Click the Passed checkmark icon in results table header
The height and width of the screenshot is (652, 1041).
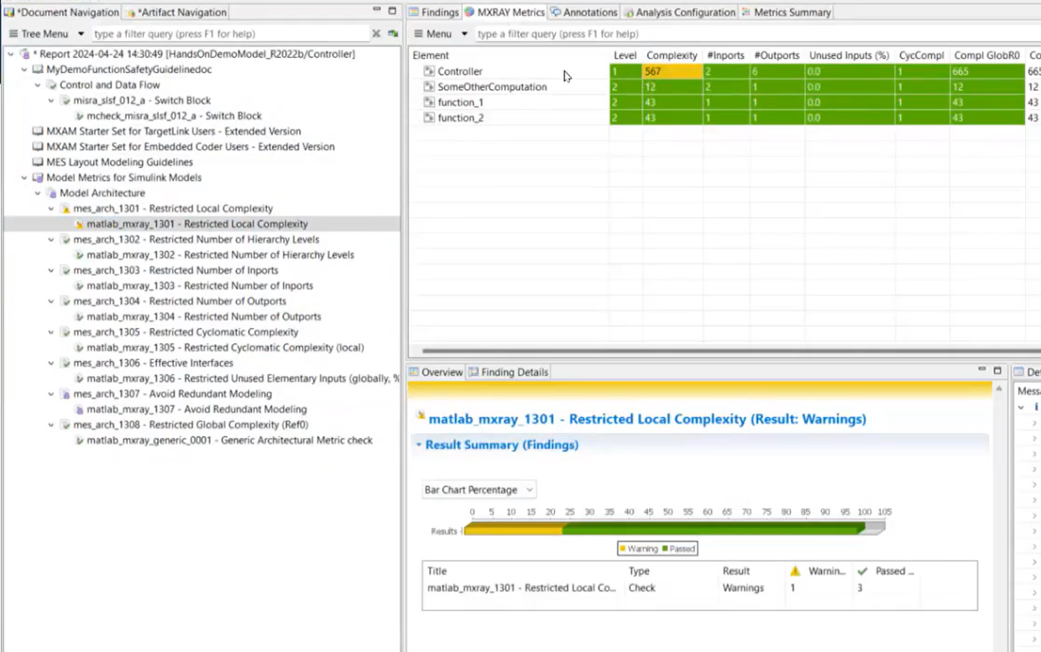click(862, 571)
